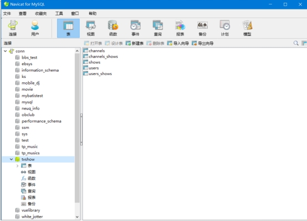
Task: Open the 文件 (File) menu
Action: (x=7, y=13)
